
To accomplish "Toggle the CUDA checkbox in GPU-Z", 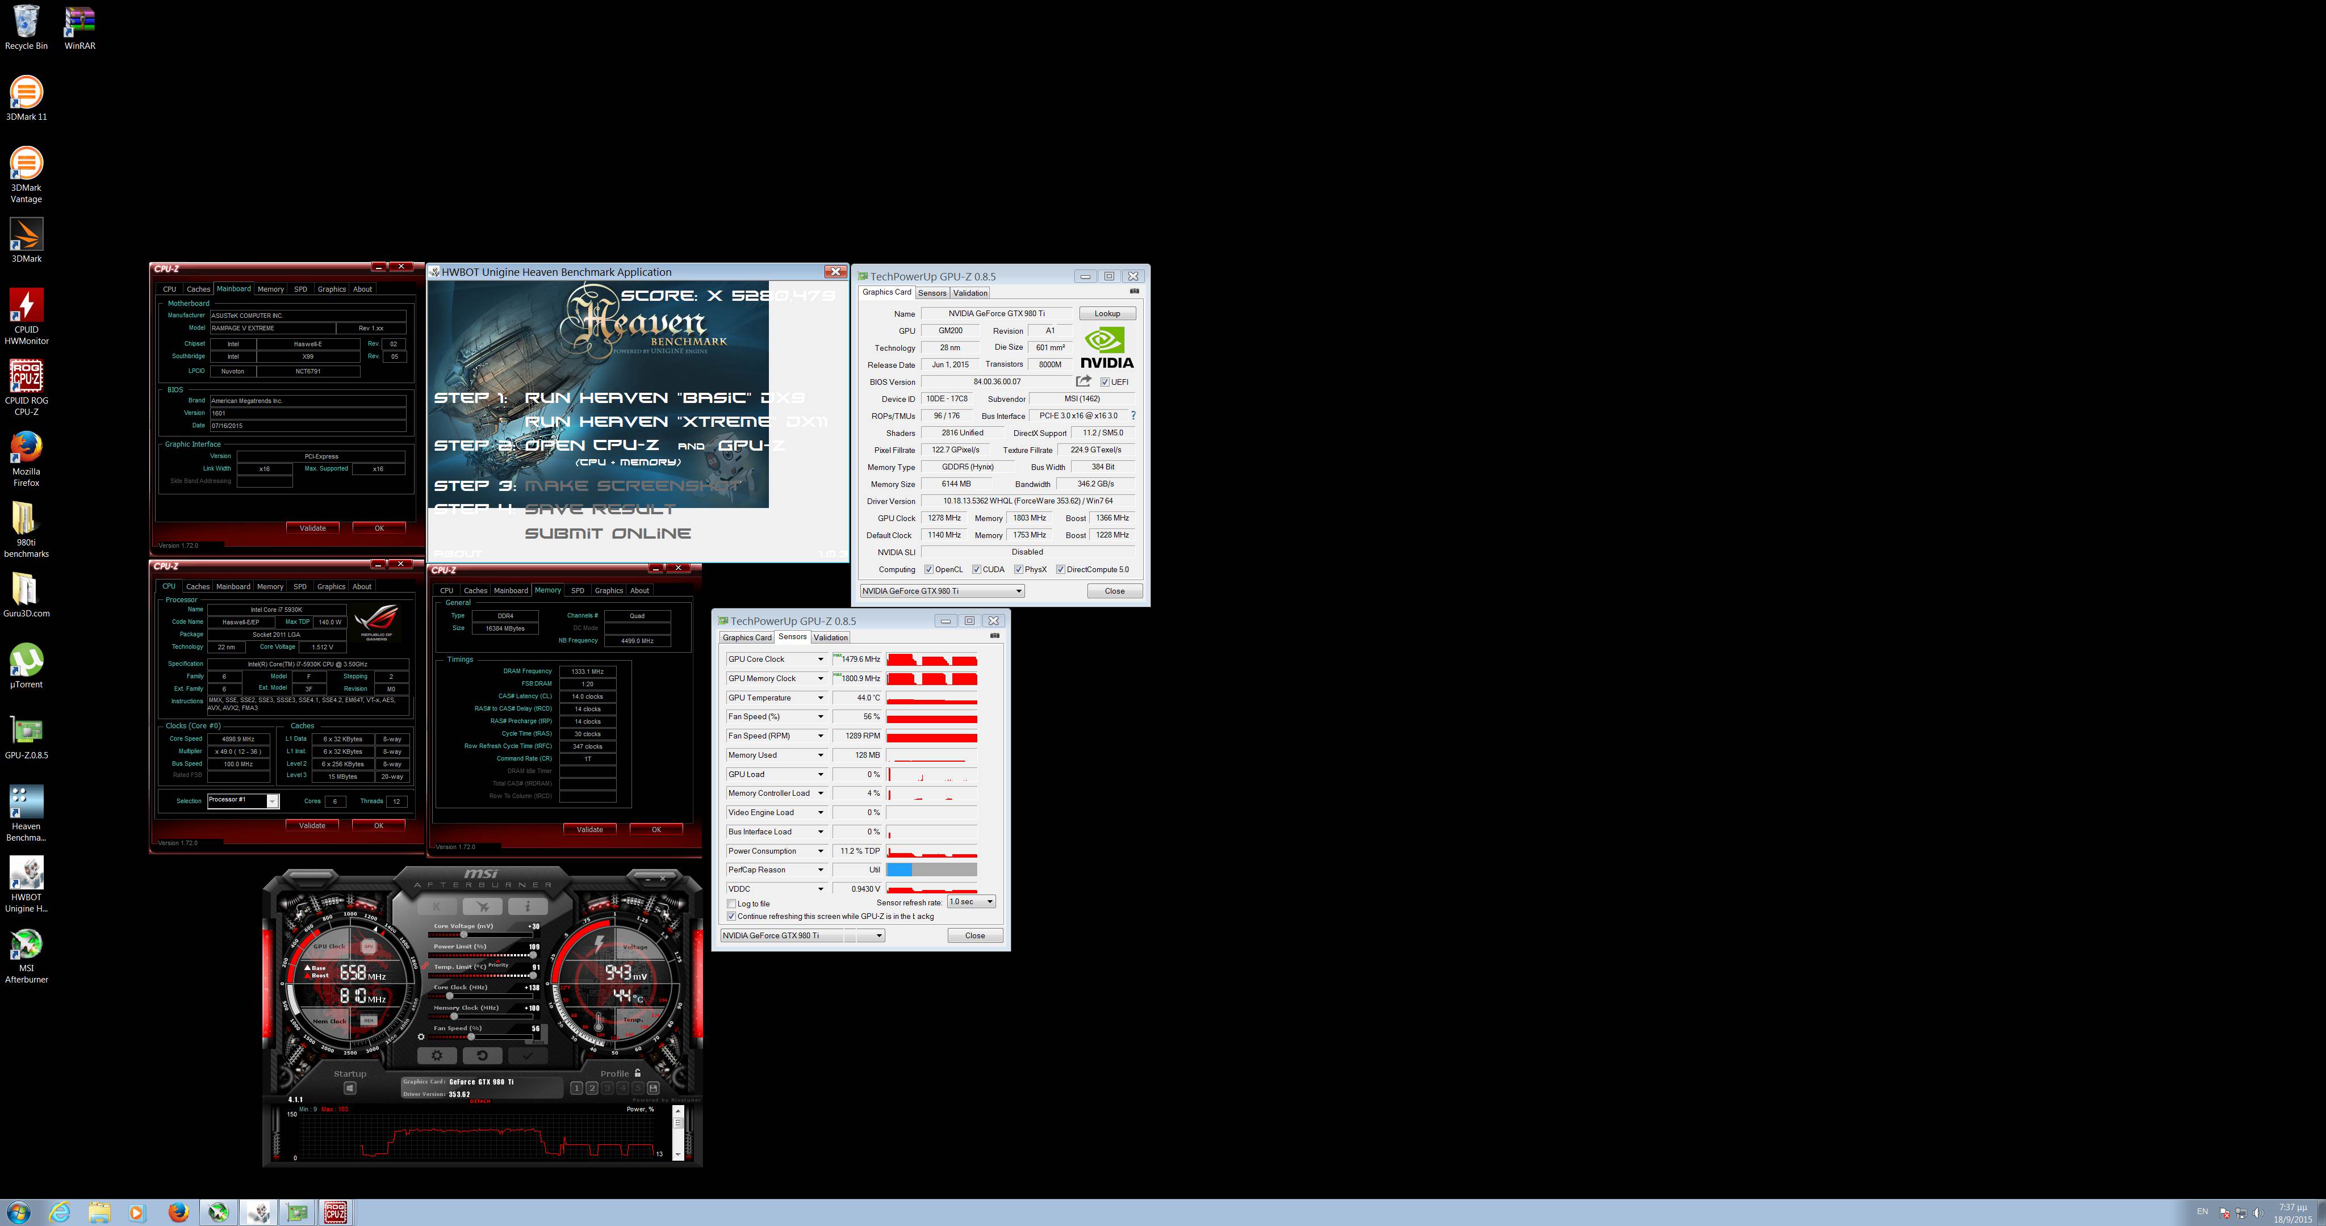I will [976, 570].
